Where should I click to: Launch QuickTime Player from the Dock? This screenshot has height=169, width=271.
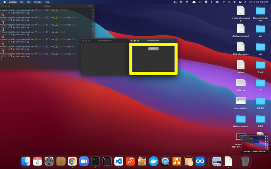(165, 161)
